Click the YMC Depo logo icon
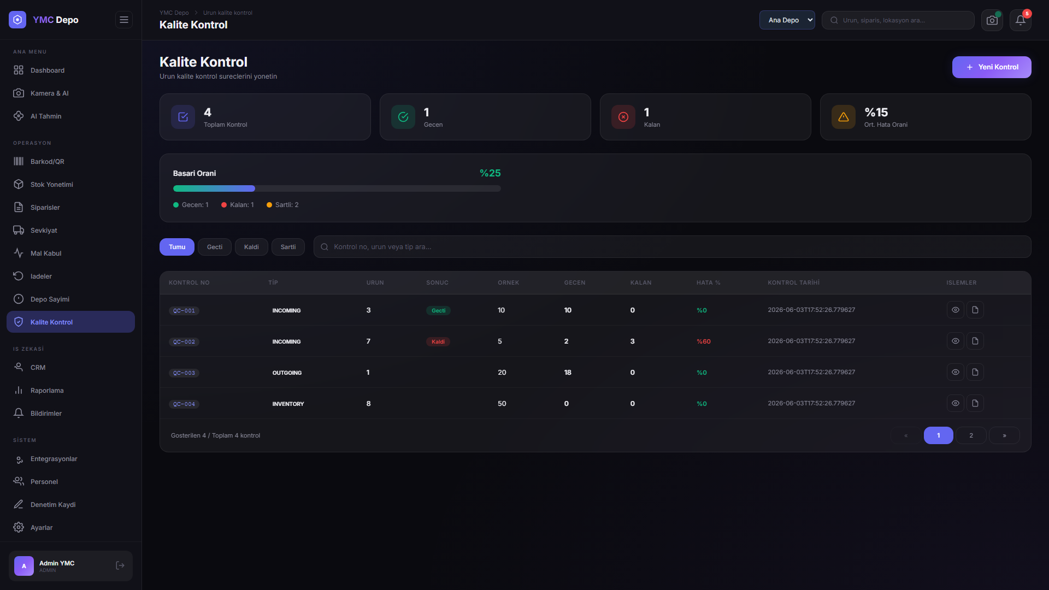The image size is (1049, 590). [x=17, y=20]
